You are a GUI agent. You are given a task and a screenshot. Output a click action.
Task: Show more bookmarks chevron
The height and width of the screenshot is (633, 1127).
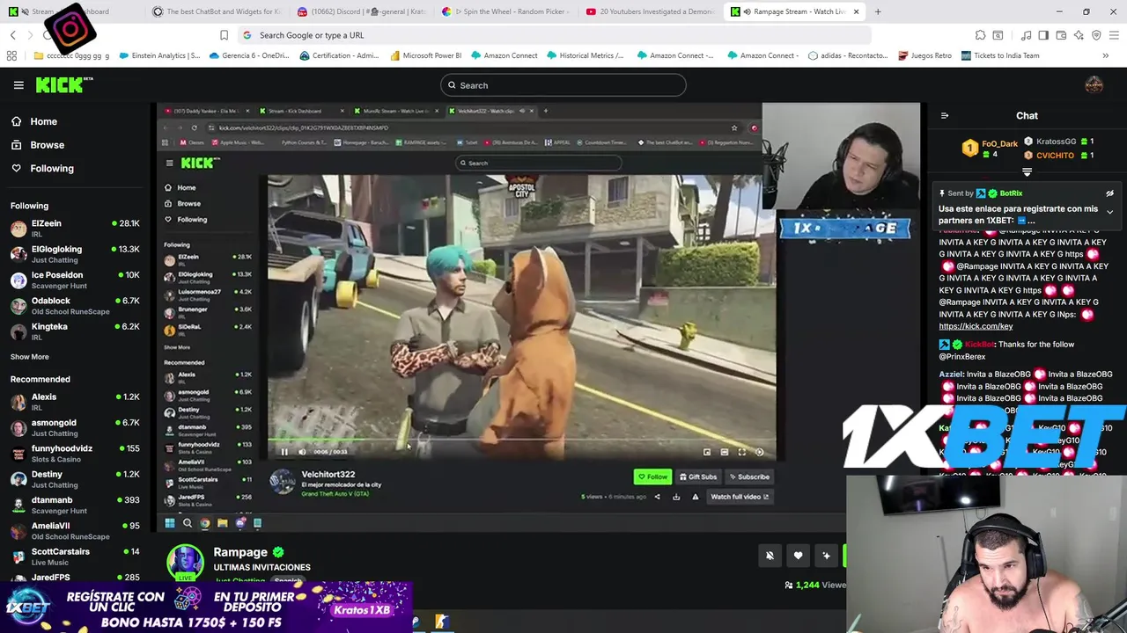[1105, 55]
